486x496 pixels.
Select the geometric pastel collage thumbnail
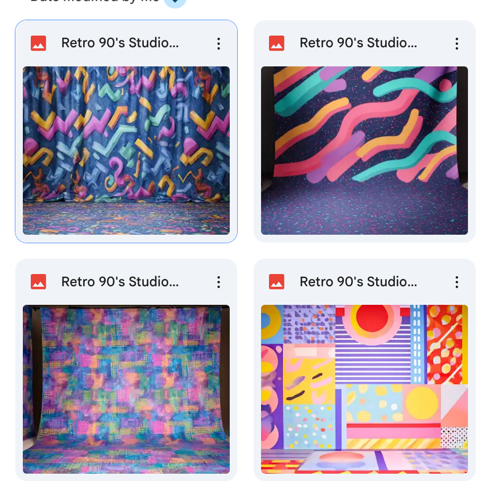click(364, 389)
